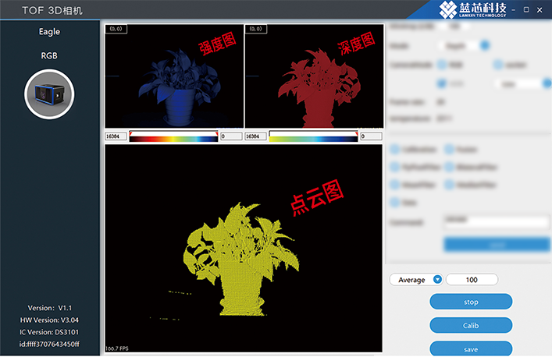This screenshot has height=364, width=552.
Task: Expand the Mode dropdown set to Depth
Action: tap(484, 45)
